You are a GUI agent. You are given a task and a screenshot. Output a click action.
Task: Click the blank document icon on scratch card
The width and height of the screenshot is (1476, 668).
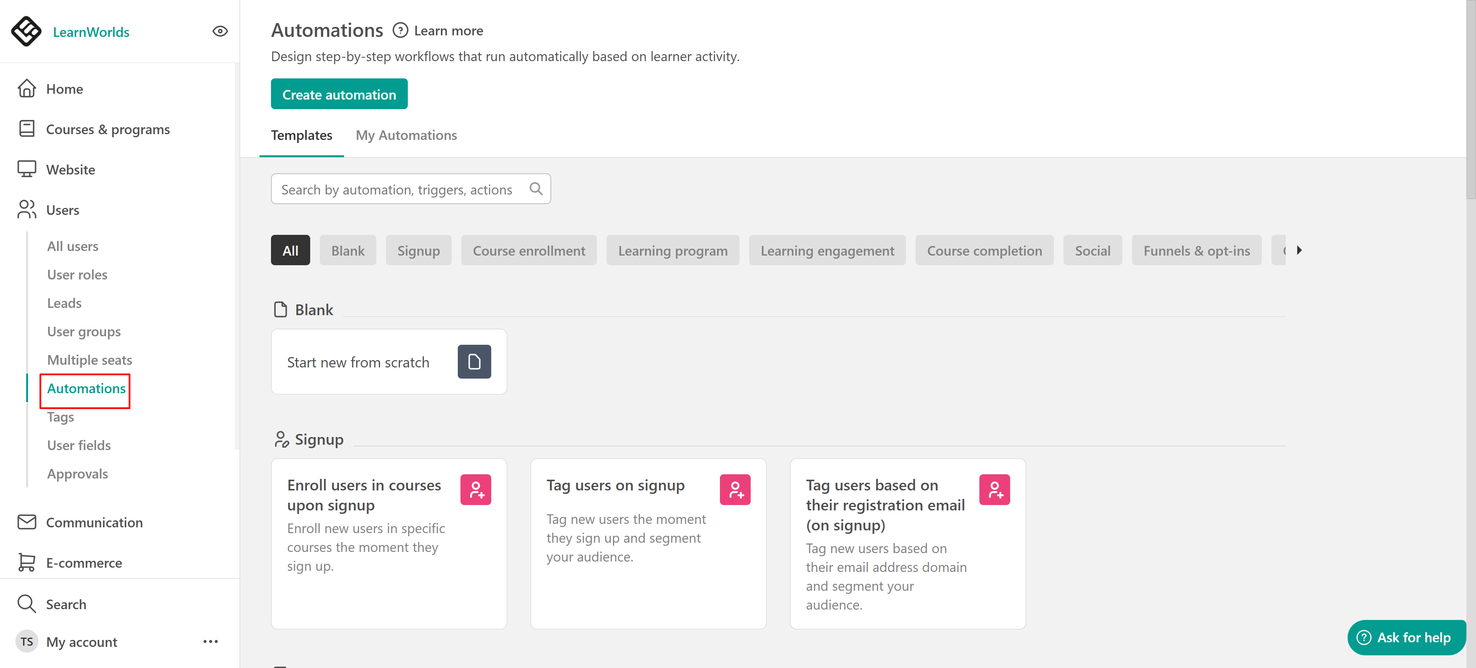pyautogui.click(x=474, y=362)
